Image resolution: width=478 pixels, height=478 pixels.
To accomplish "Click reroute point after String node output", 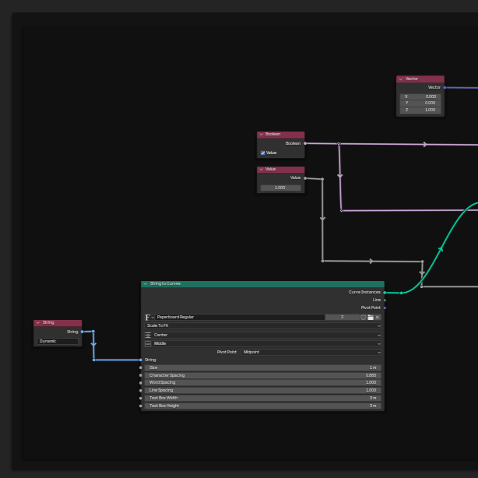I will 93,332.
